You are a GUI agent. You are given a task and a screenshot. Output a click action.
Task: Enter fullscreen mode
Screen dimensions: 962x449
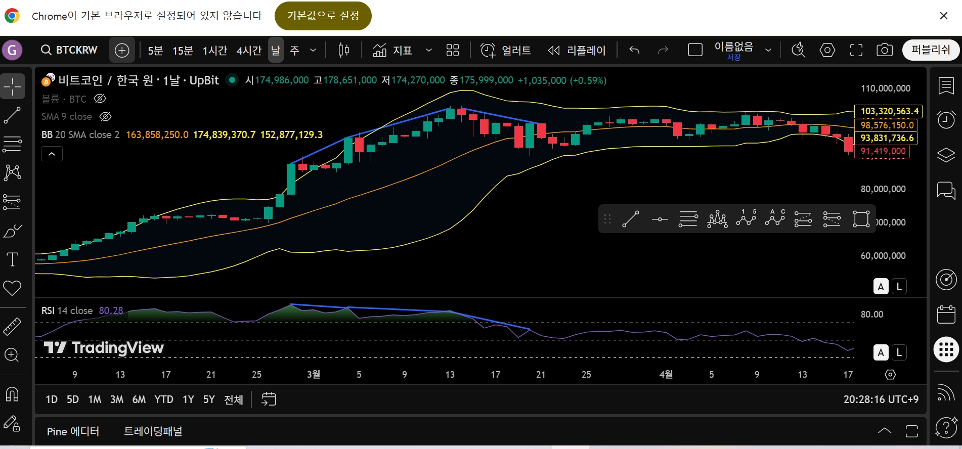[x=856, y=50]
